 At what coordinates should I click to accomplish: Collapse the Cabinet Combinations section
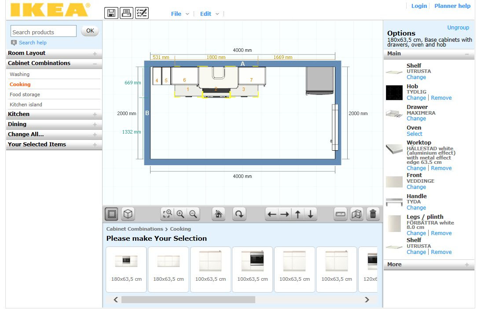54,63
